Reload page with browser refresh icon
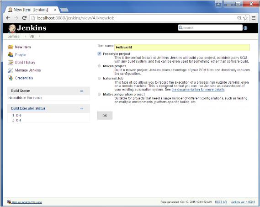The width and height of the screenshot is (260, 207). point(24,18)
